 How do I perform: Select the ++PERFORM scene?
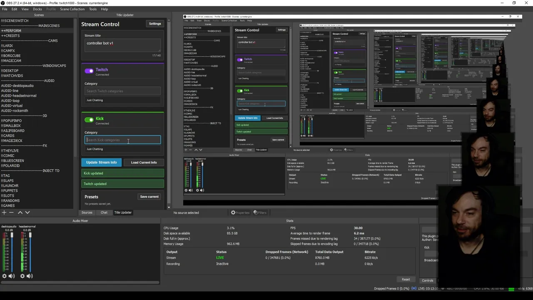[x=37, y=31]
